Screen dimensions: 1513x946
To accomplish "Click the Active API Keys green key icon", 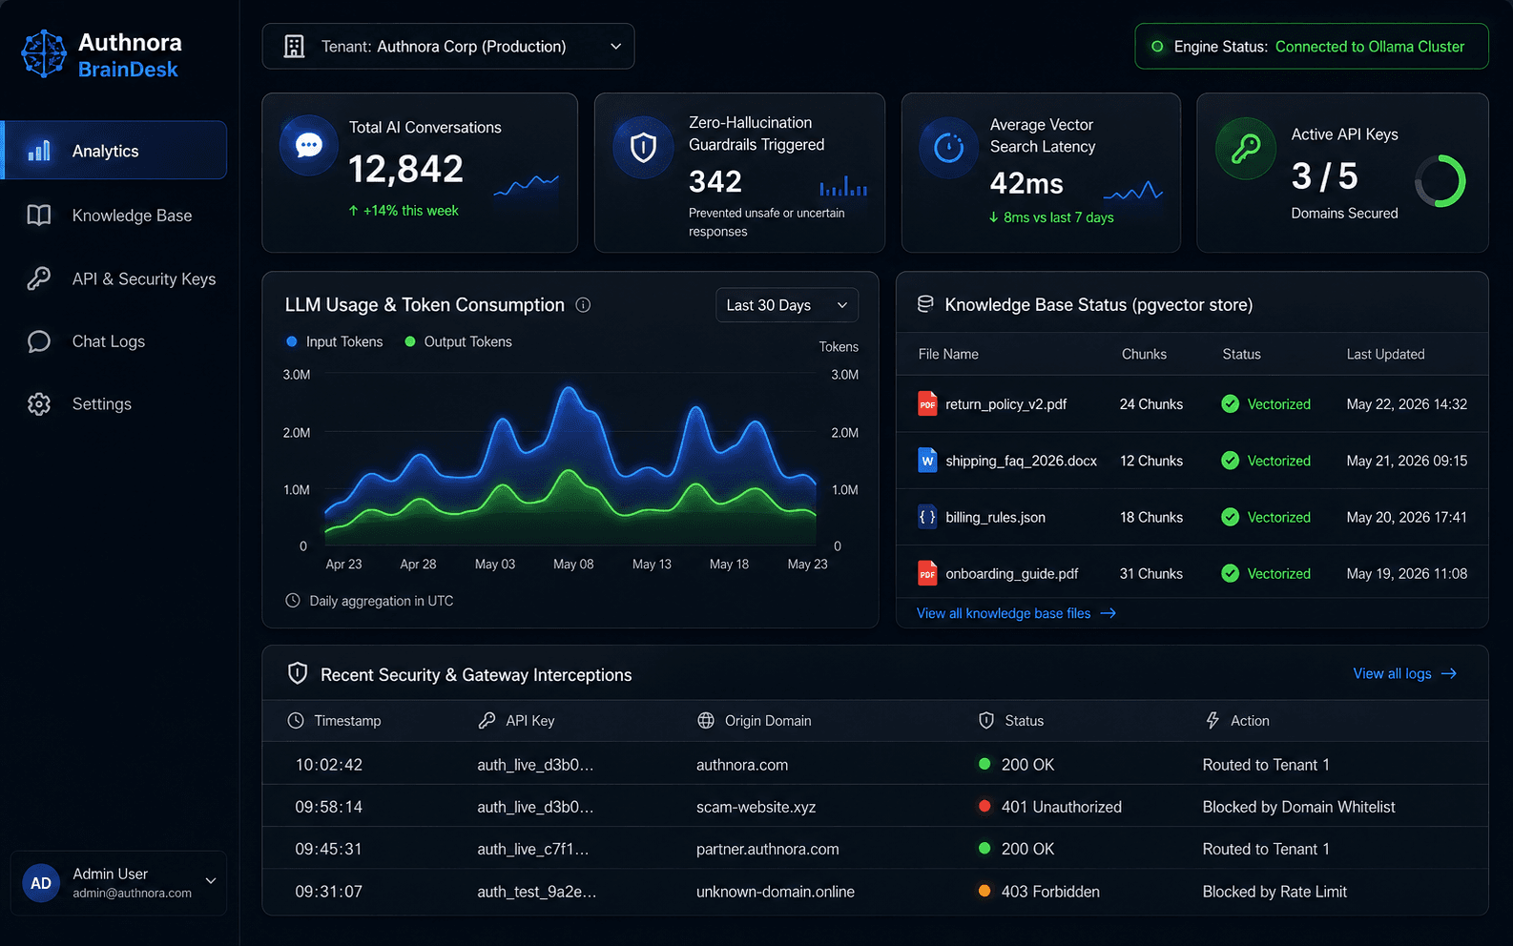I will coord(1246,149).
